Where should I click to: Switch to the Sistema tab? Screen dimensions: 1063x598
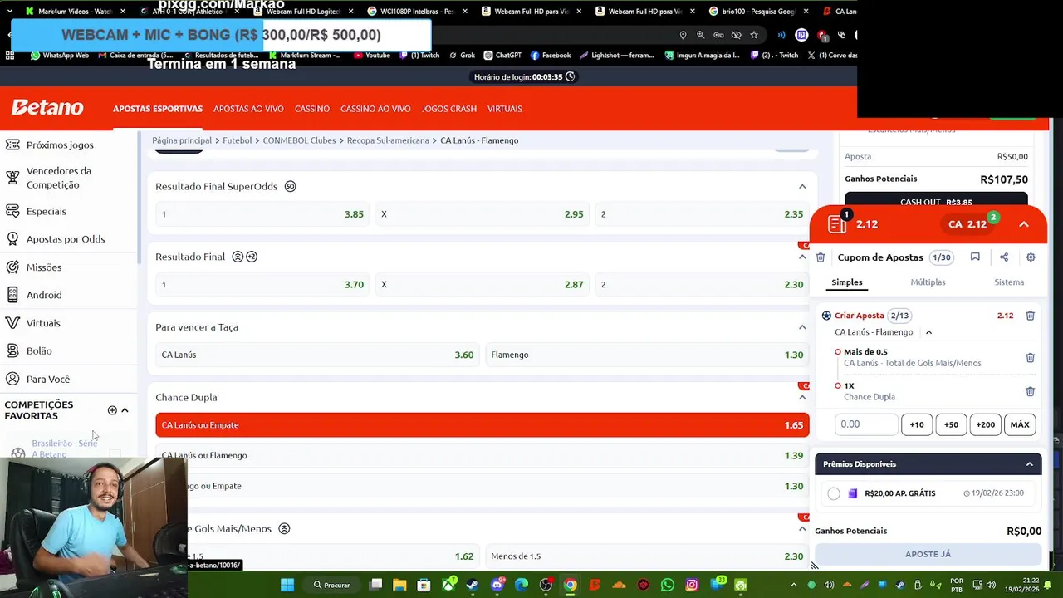[1009, 282]
